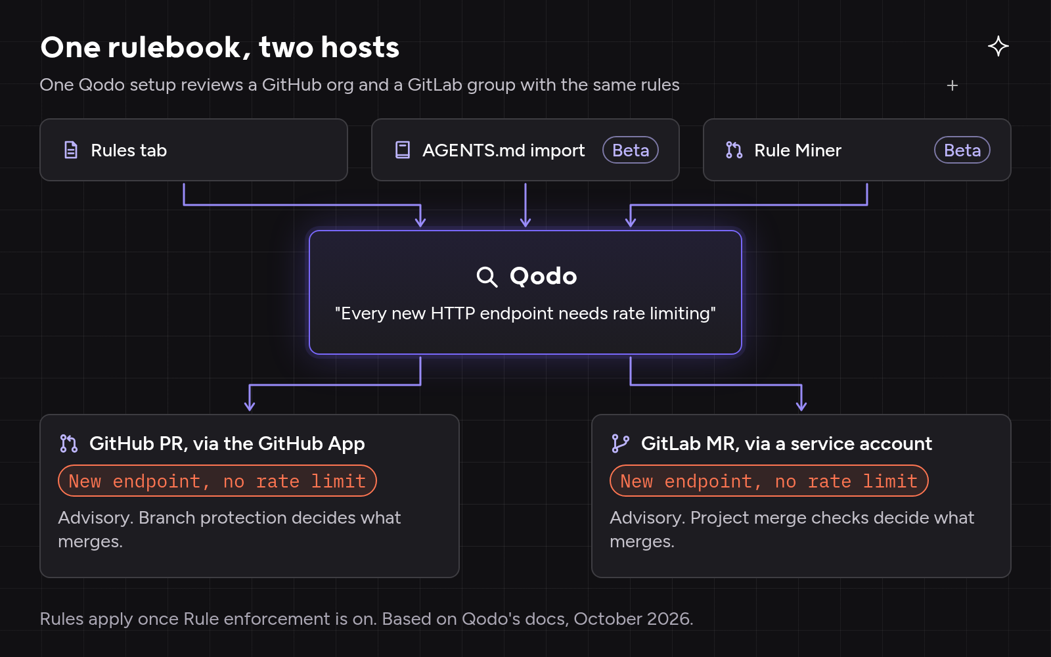Click the four-point sparkle icon top right
1051x657 pixels.
click(998, 46)
